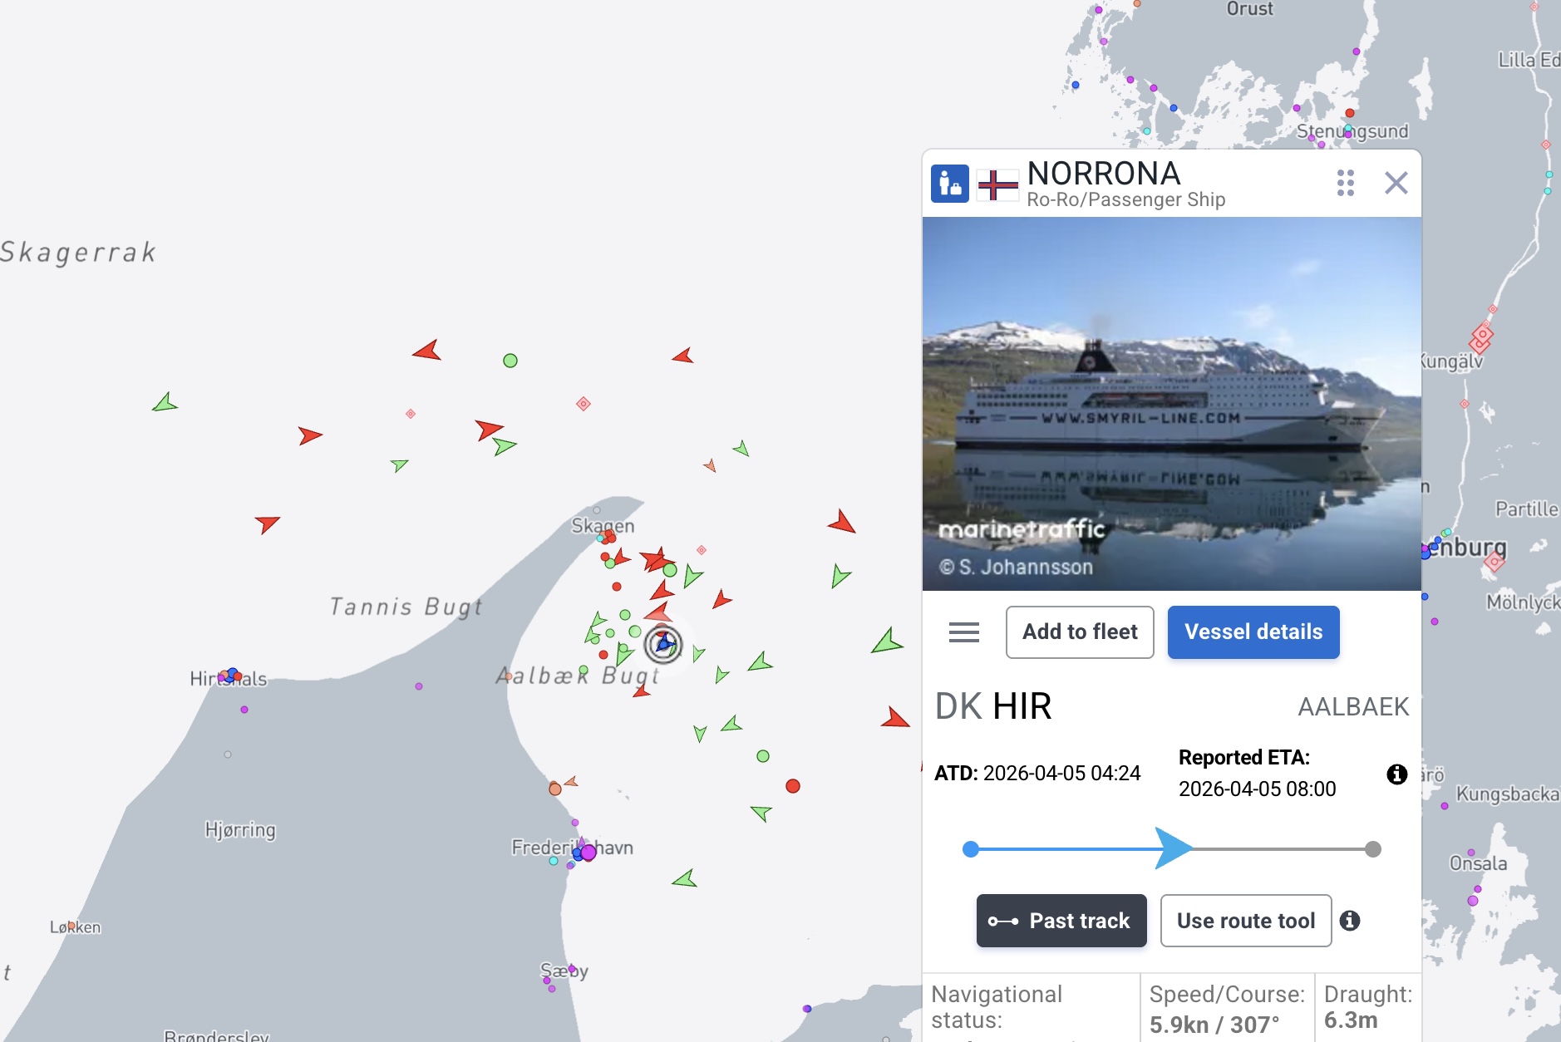Click the voyage progress arrow marker
This screenshot has height=1042, width=1561.
click(1173, 848)
